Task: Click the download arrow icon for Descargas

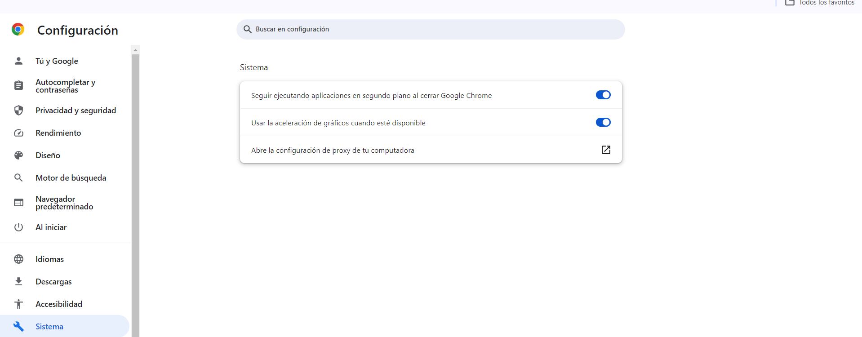Action: click(18, 282)
